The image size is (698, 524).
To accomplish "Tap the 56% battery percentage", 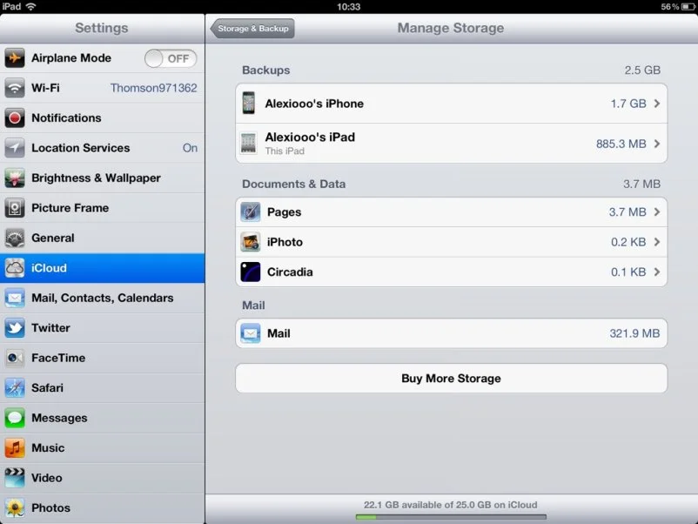I will (670, 7).
